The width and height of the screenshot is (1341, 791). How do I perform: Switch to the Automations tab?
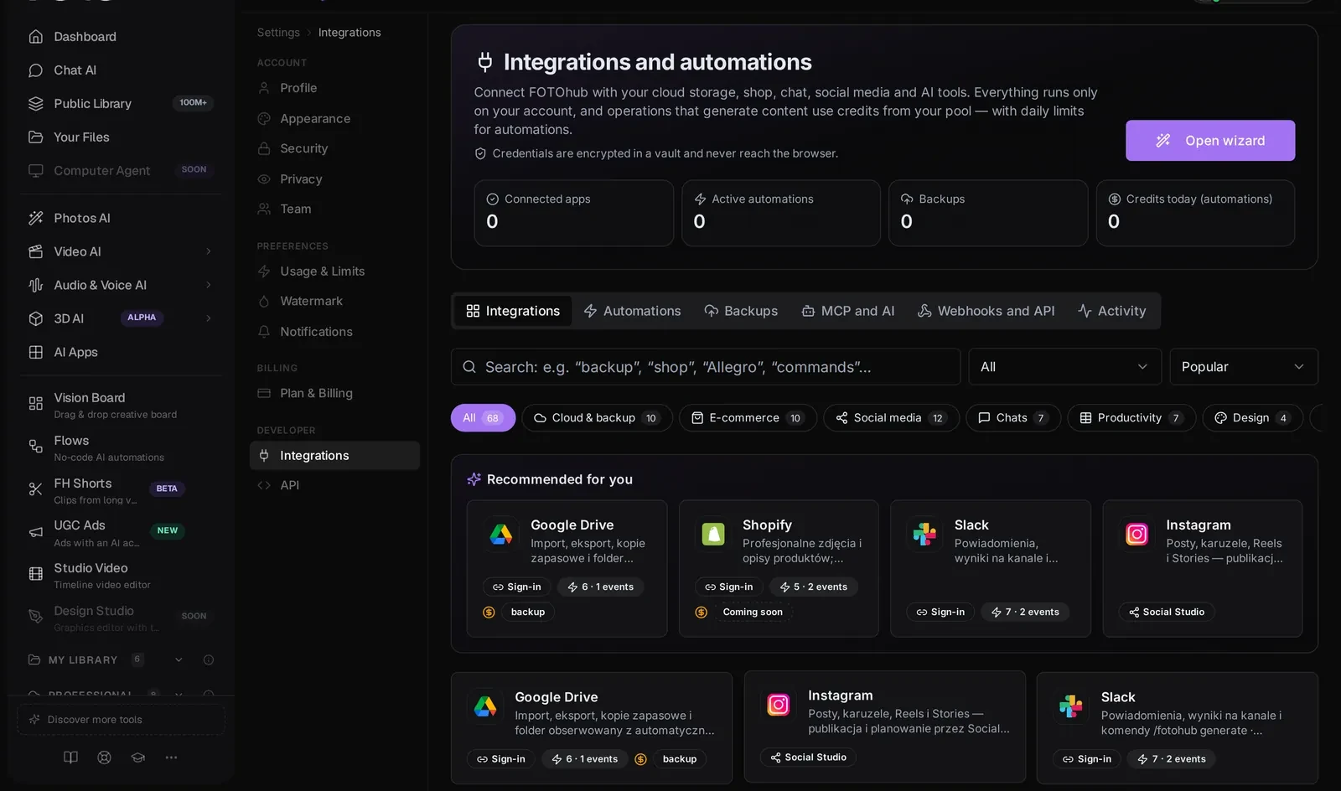[632, 311]
